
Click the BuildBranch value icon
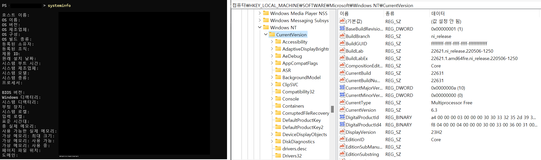pos(342,36)
